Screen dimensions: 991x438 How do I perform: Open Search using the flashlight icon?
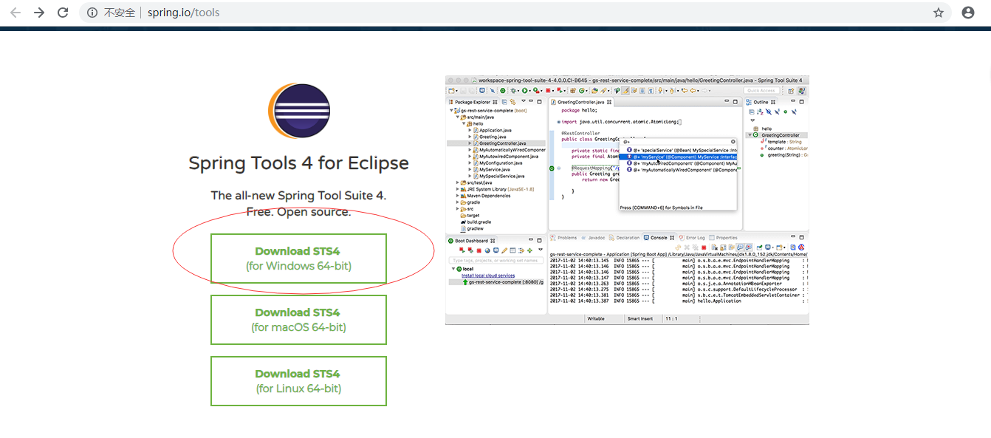pyautogui.click(x=603, y=90)
